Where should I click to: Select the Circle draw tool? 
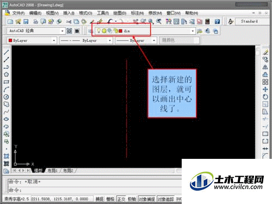(7, 97)
